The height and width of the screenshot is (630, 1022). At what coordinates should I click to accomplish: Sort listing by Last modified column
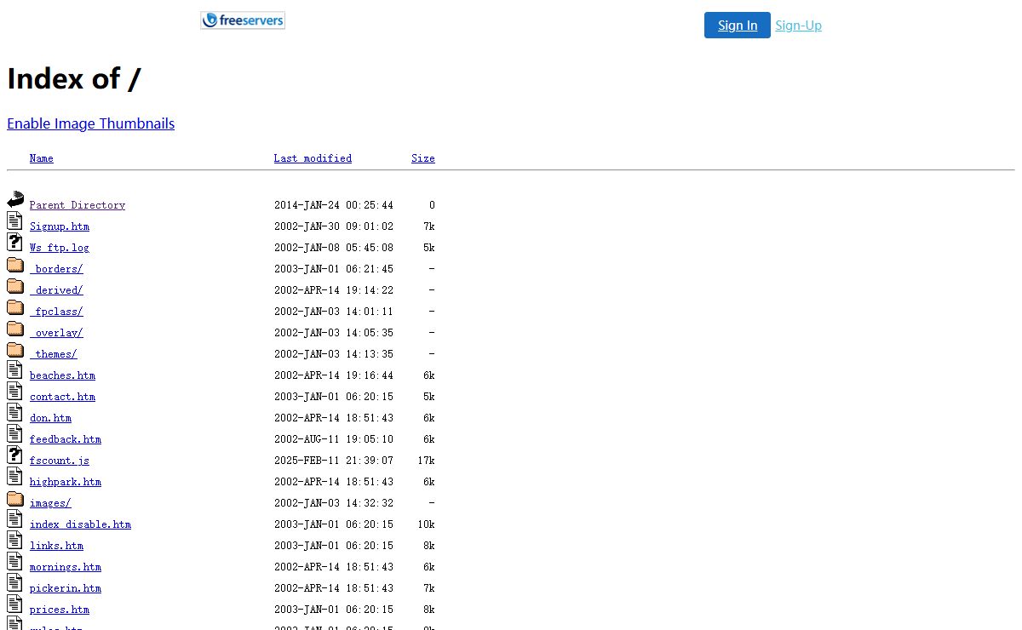coord(313,158)
